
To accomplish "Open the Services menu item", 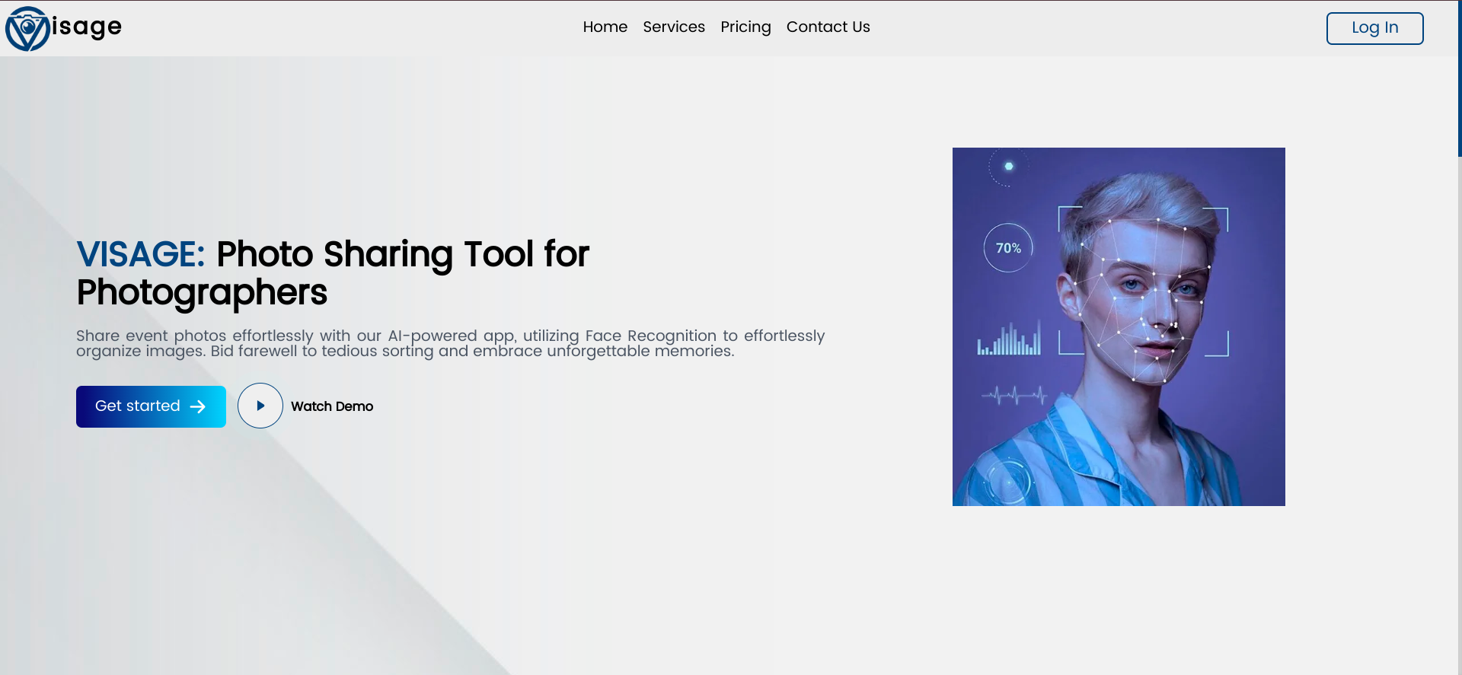I will (x=673, y=27).
